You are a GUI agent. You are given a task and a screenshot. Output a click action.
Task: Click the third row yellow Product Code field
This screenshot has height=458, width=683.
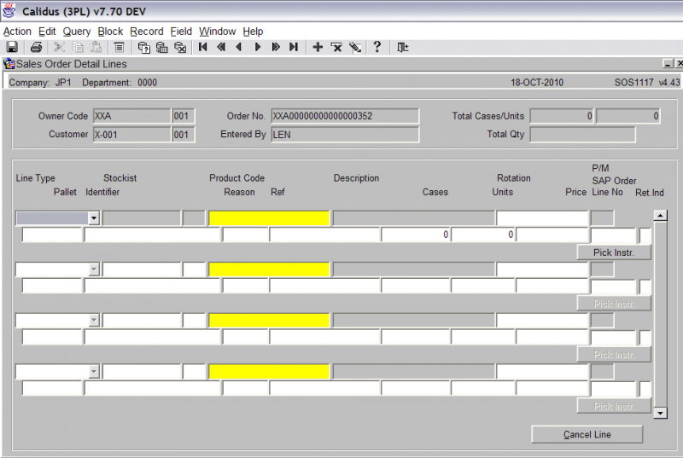pos(269,321)
